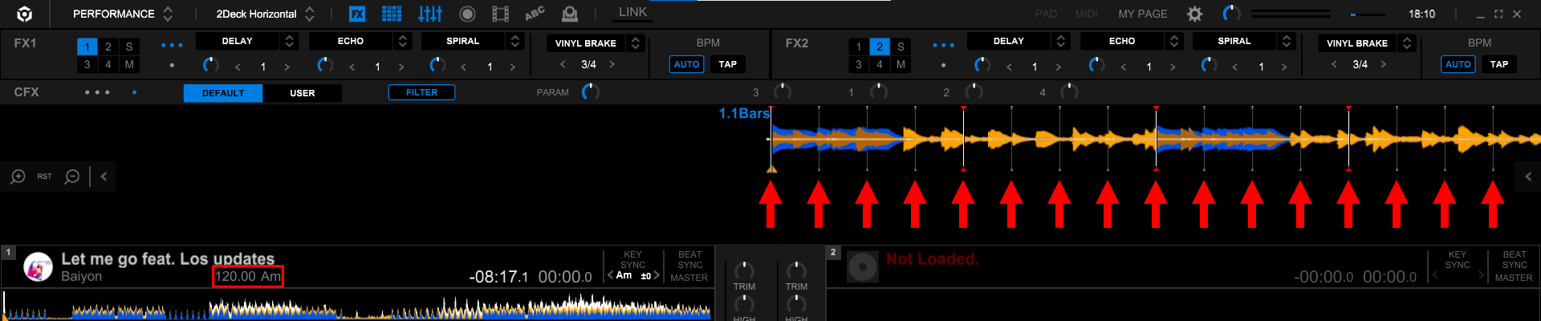Image resolution: width=1541 pixels, height=321 pixels.
Task: Toggle BPM AUTO mode in FX1
Action: [x=686, y=64]
